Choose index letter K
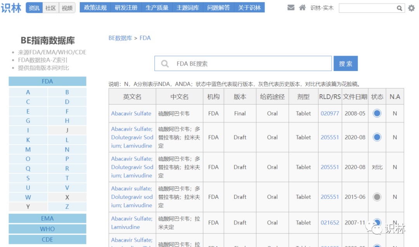Screen dimensions: 419x247 tap(28, 140)
